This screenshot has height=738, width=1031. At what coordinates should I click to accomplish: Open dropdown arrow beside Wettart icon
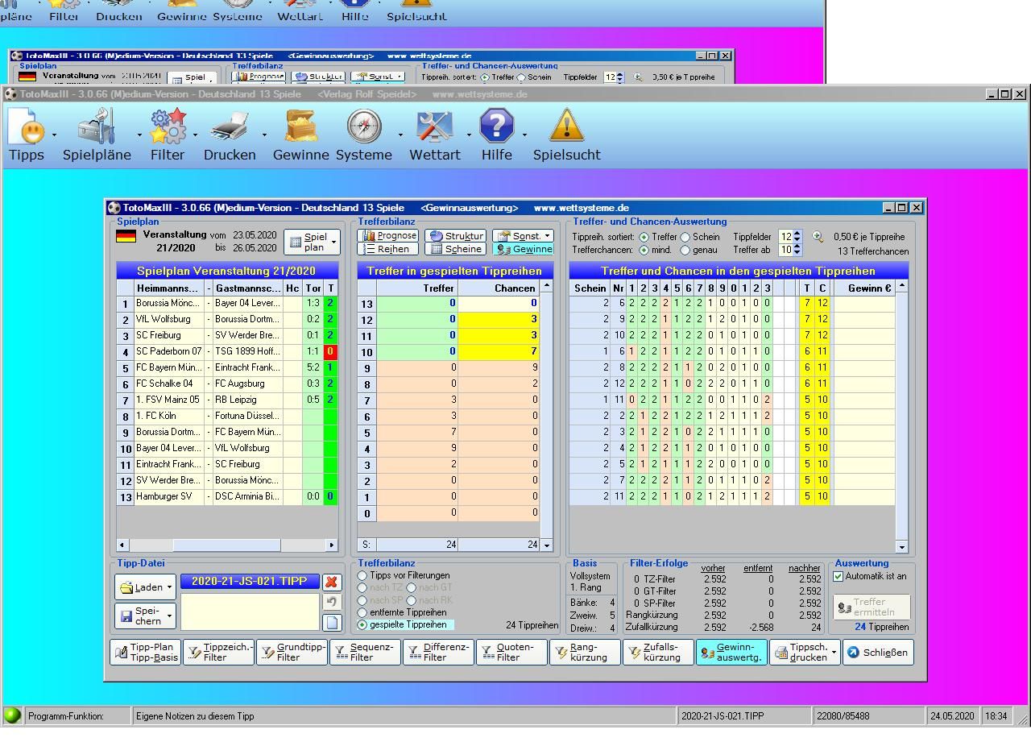click(469, 135)
